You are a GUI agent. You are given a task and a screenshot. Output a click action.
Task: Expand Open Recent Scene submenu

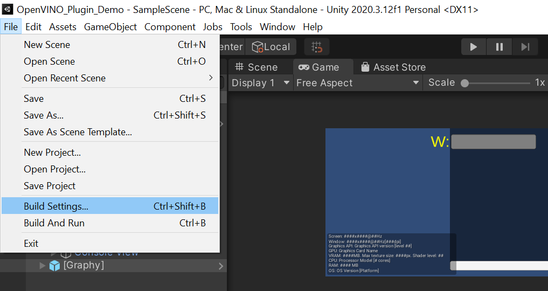coord(115,78)
